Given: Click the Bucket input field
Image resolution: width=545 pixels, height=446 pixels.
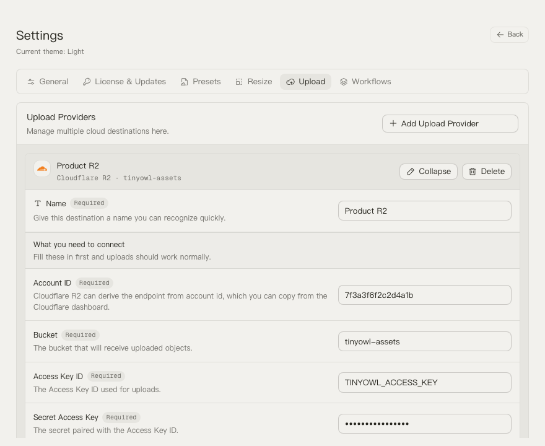Looking at the screenshot, I should (x=425, y=341).
